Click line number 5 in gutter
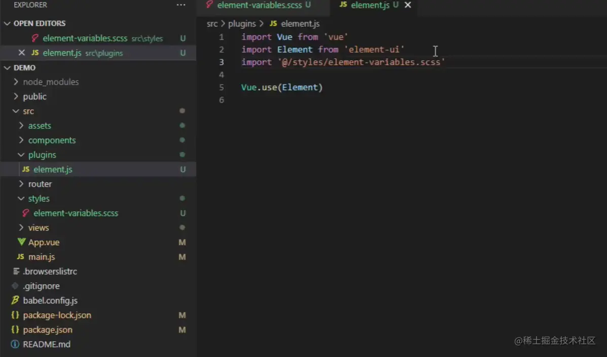 tap(222, 87)
